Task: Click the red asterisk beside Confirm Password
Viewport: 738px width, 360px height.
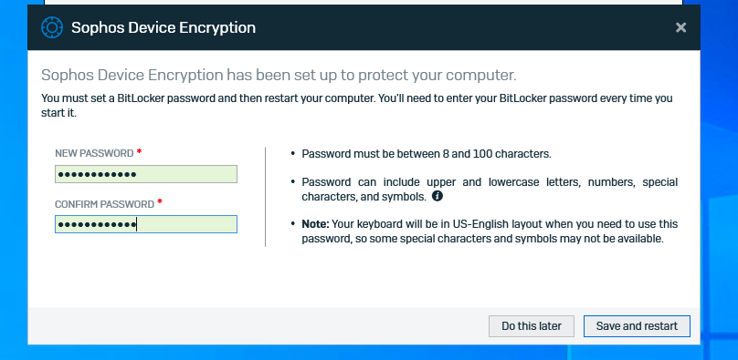Action: pos(160,202)
